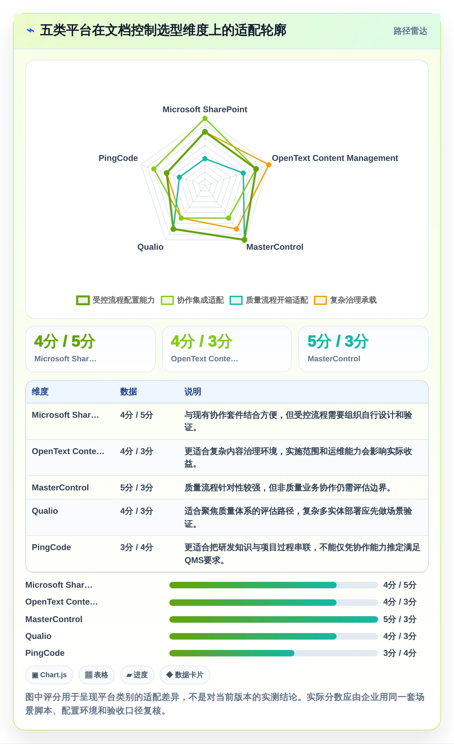
Task: Click MasterControl progress bar
Action: pyautogui.click(x=273, y=619)
